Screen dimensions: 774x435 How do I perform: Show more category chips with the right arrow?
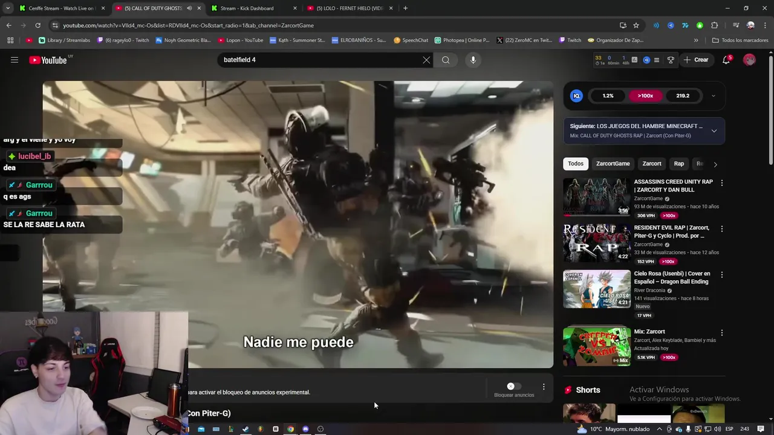point(715,164)
